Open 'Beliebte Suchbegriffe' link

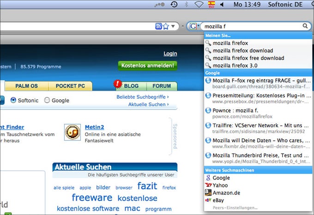[143, 97]
